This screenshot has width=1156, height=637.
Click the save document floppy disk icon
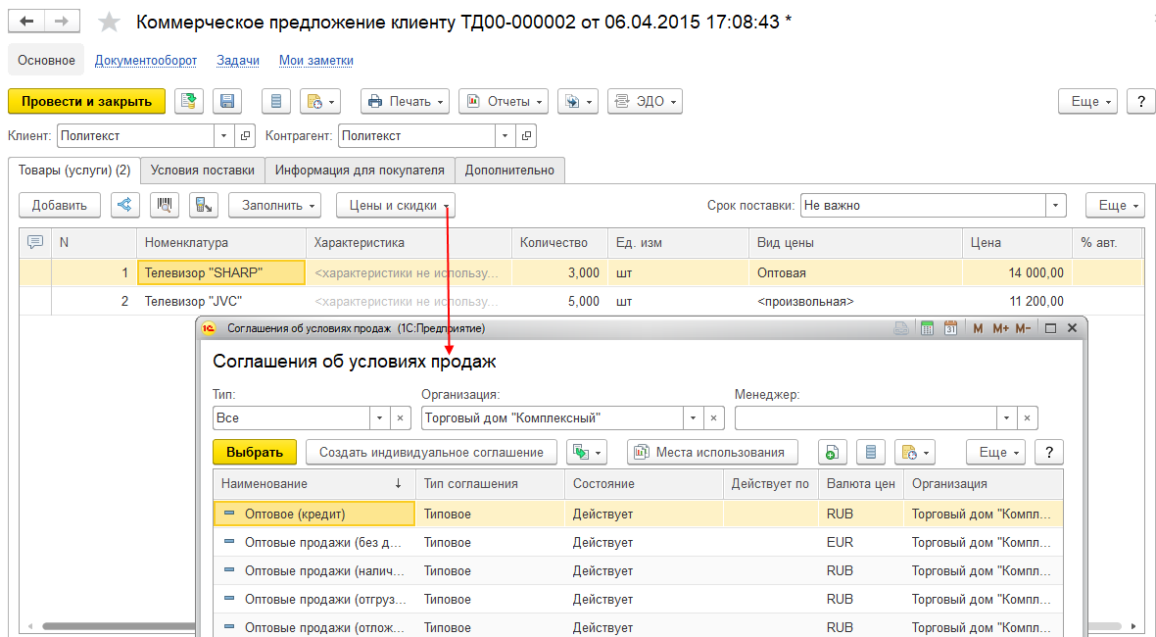(227, 101)
